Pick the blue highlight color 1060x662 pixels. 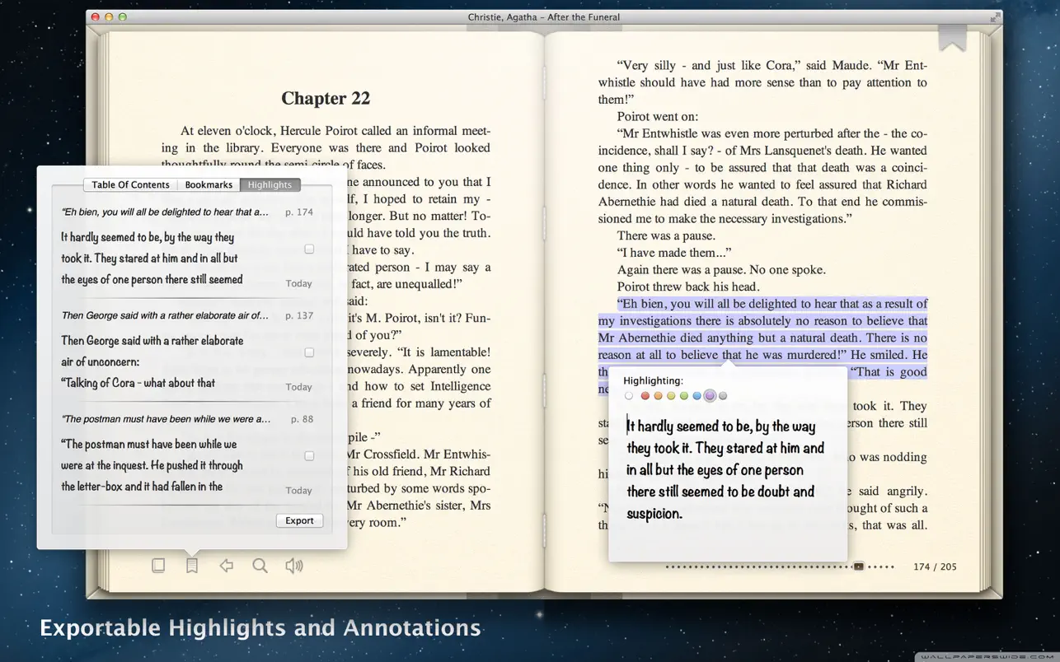pos(697,396)
